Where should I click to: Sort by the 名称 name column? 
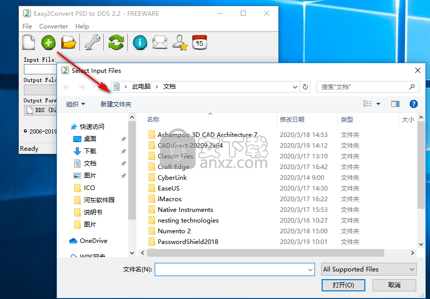point(153,119)
